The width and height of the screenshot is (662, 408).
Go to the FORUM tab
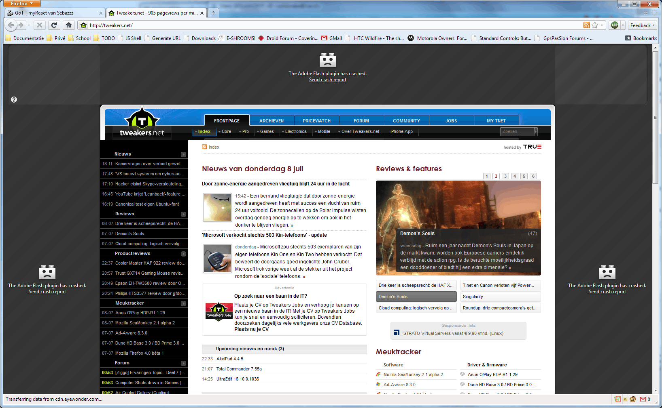[x=361, y=120]
